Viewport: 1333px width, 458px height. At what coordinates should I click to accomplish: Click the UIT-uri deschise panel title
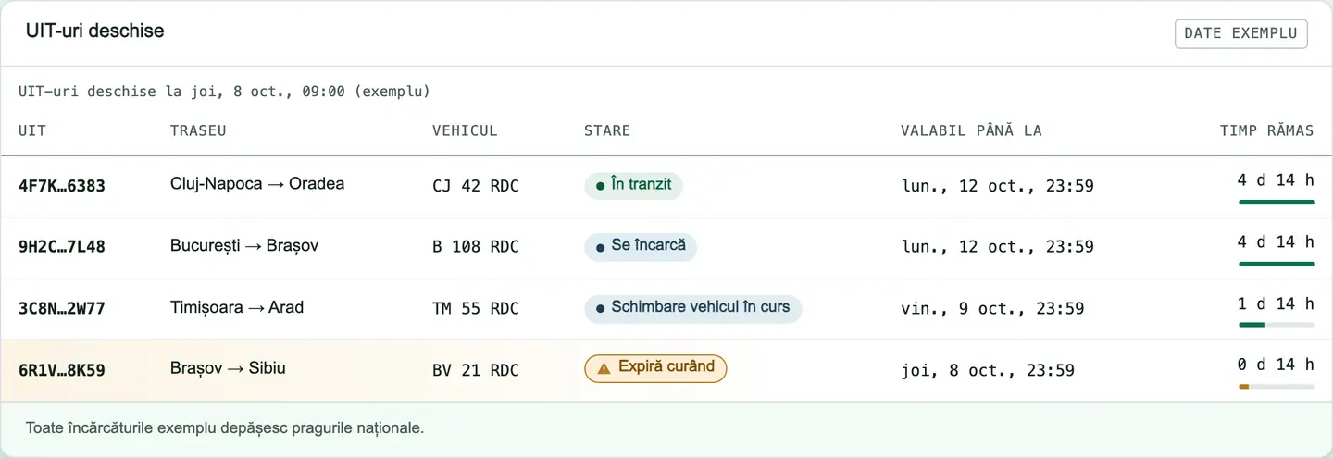(94, 31)
